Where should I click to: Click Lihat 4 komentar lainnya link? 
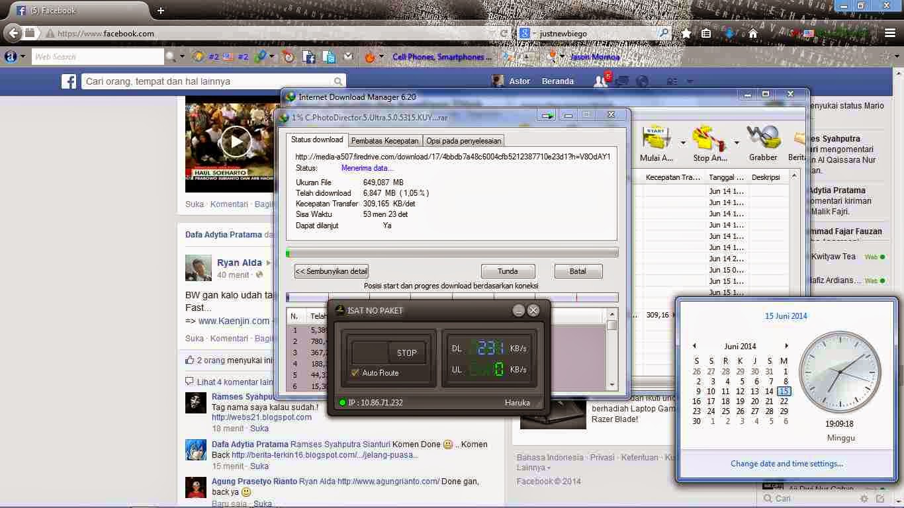[235, 382]
